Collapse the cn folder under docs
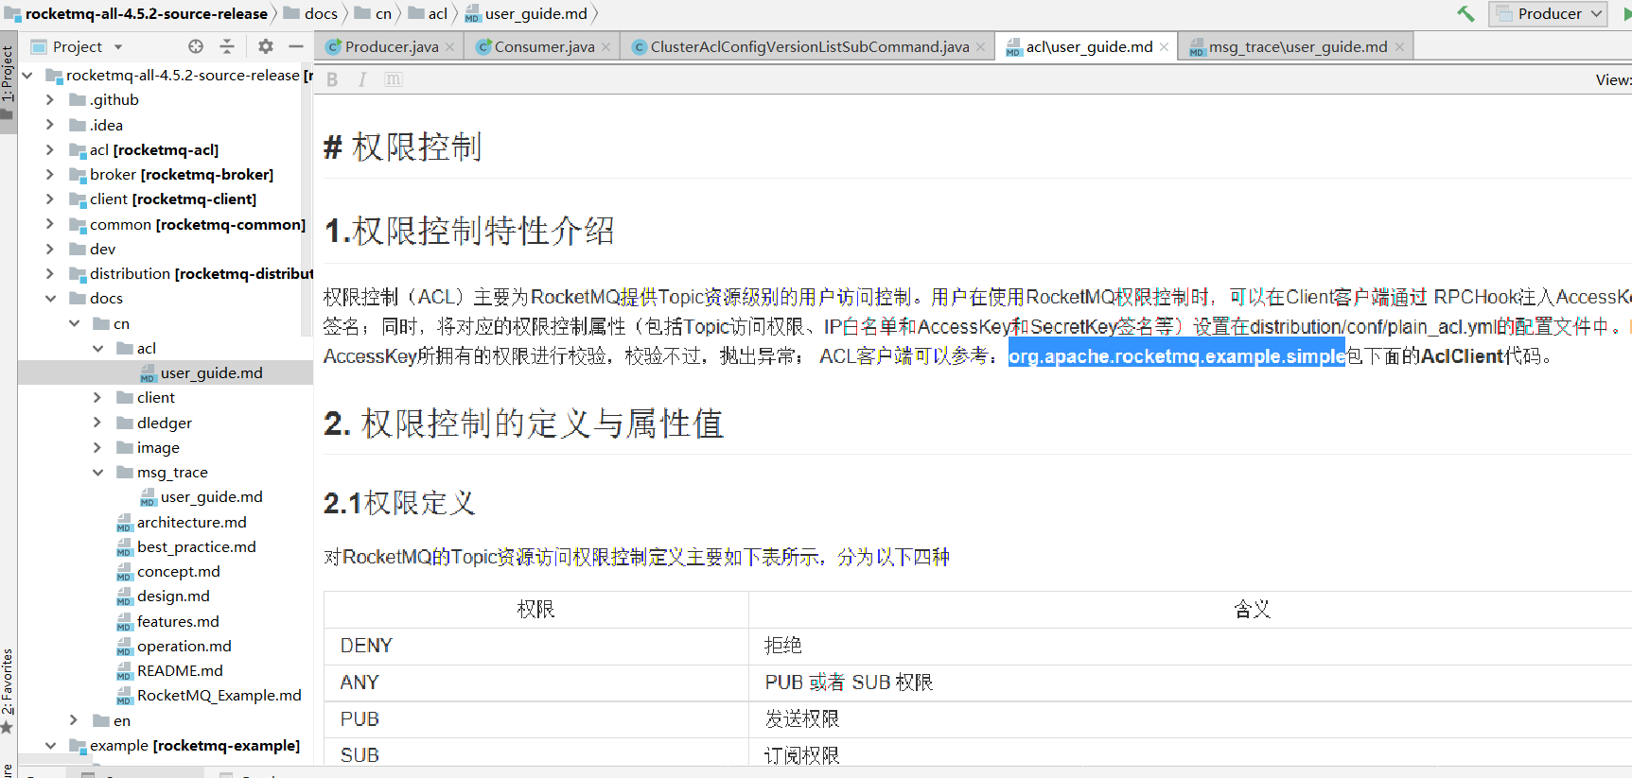The width and height of the screenshot is (1632, 778). (x=74, y=323)
